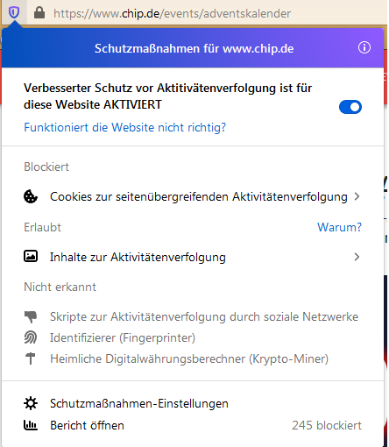Click the gear icon for Schutzmaßnahmen-Einstellungen
The image size is (389, 447).
pyautogui.click(x=31, y=403)
